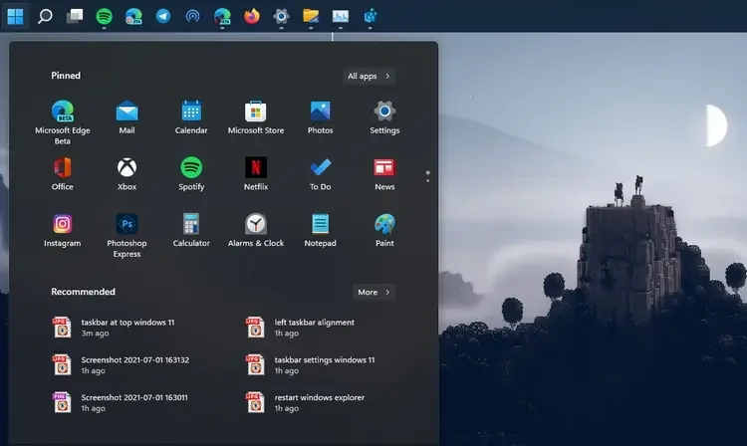Go to next page of pinned apps
The height and width of the screenshot is (446, 747).
(427, 180)
